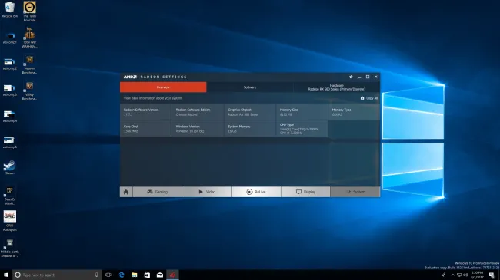The image size is (500, 280).
Task: Switch to the Overview tab
Action: click(163, 87)
